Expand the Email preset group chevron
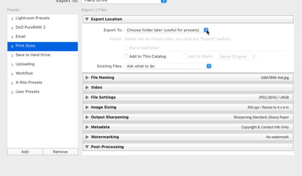The height and width of the screenshot is (176, 302). pos(12,37)
